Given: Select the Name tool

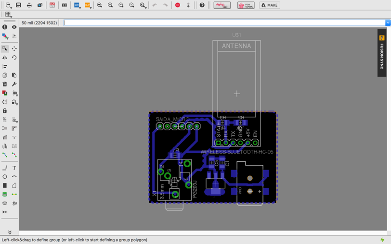Looking at the screenshot, I should point(5,120).
